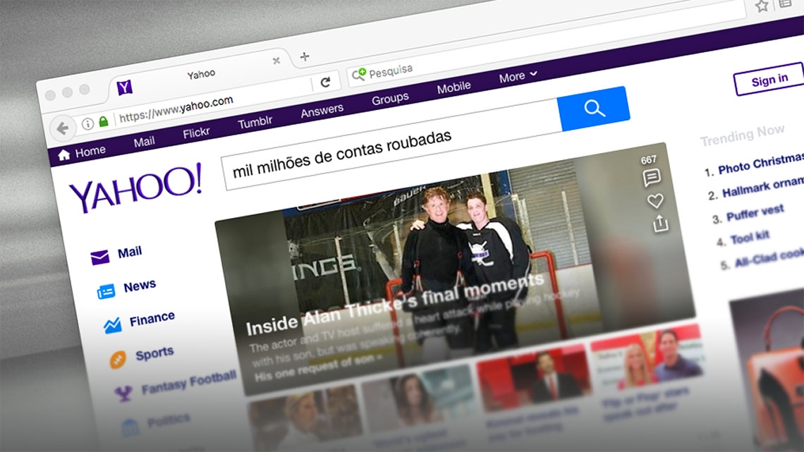Screen dimensions: 804x452
Task: Click the green padlock security icon
Action: coord(104,121)
